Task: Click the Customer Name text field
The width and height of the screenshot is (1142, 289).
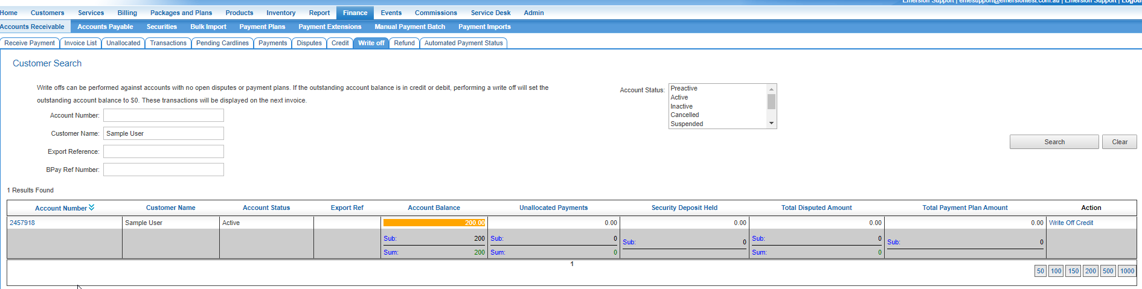Action: (x=163, y=133)
